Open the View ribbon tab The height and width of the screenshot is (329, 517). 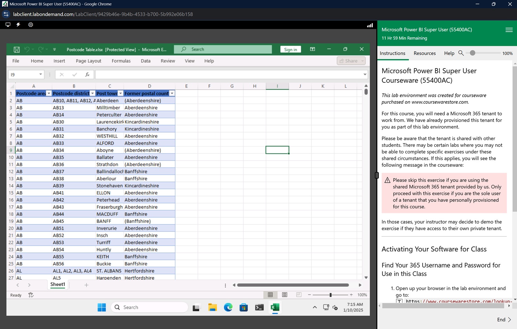pos(190,61)
